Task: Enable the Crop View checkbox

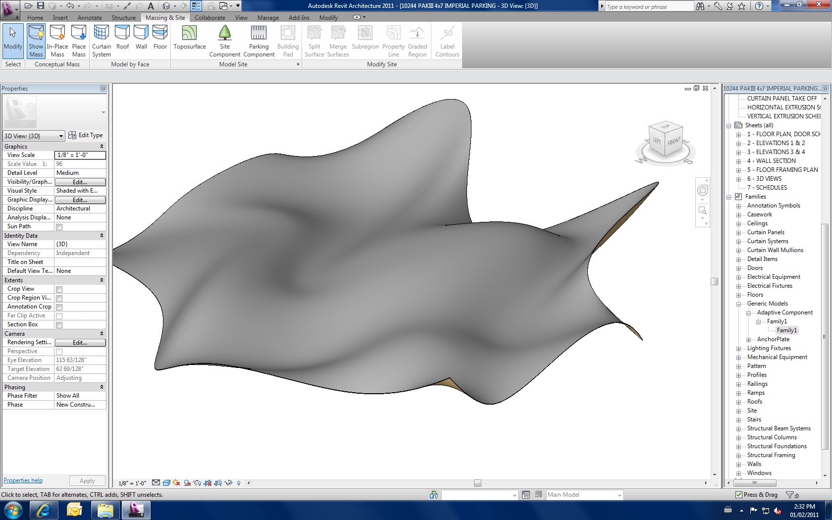Action: [59, 289]
